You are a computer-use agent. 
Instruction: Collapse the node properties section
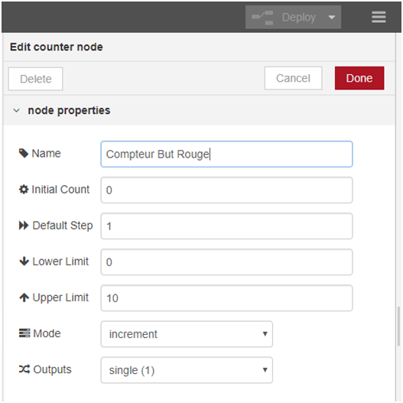point(17,111)
